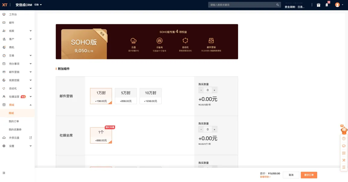348x182 pixels.
Task: Click the list-lines icon in the floating bar
Action: coord(344,167)
